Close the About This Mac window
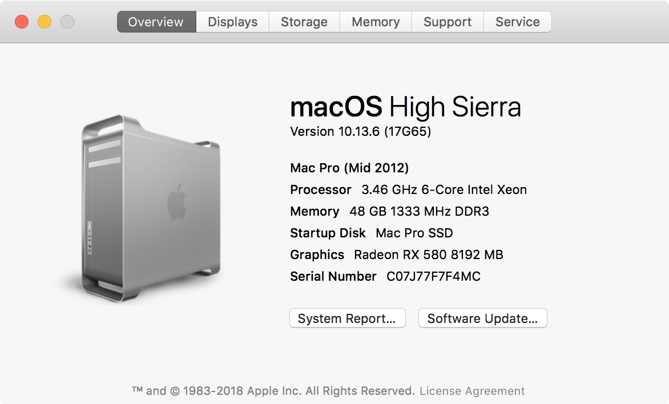The height and width of the screenshot is (404, 669). (22, 22)
